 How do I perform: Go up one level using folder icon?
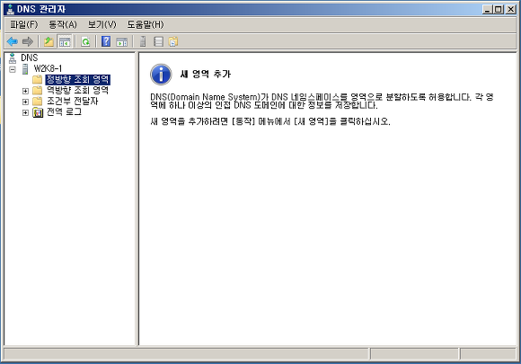tap(49, 41)
